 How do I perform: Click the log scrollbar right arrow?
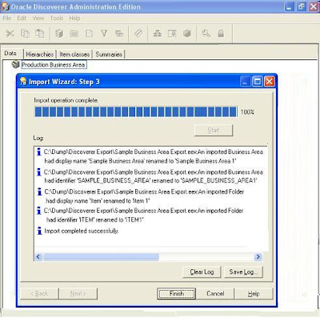pyautogui.click(x=258, y=257)
